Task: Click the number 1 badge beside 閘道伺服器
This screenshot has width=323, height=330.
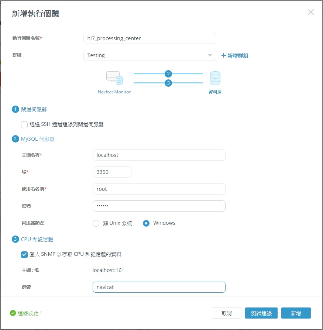Action: point(15,109)
